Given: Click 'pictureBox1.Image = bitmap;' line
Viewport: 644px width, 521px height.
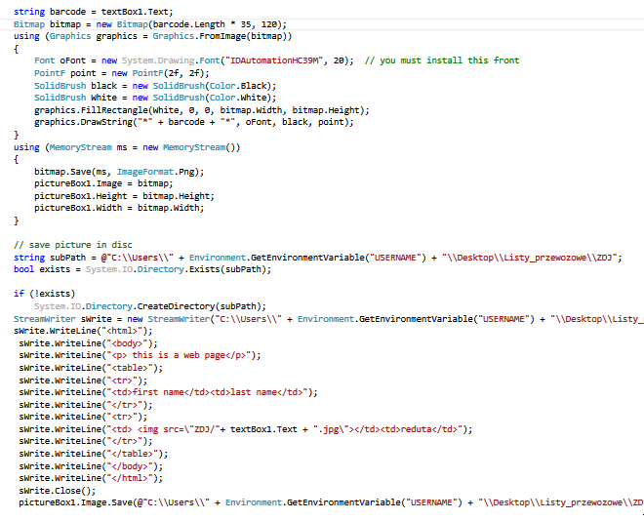Looking at the screenshot, I should 103,184.
